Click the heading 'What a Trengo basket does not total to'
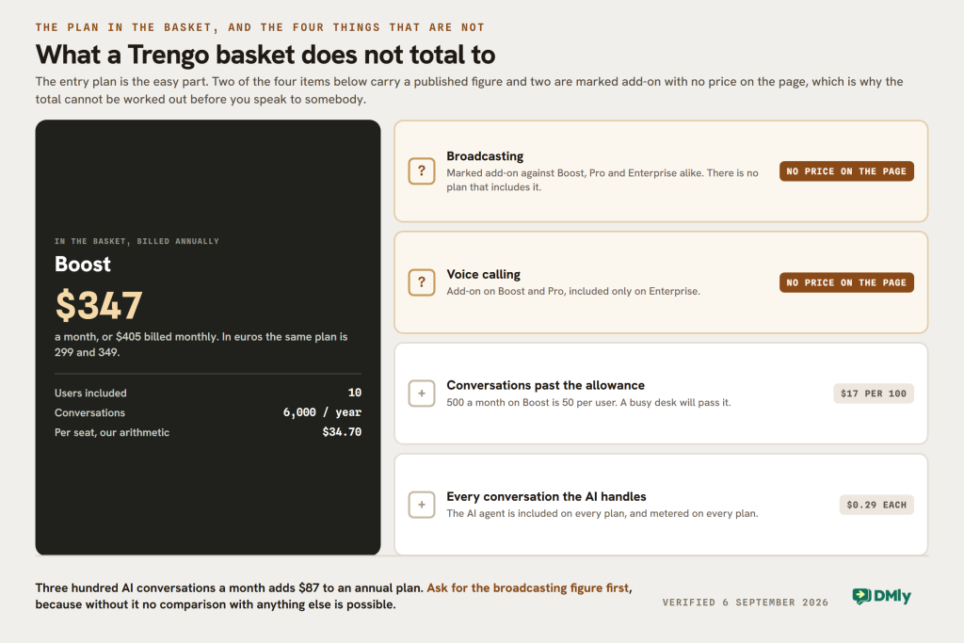 click(265, 55)
